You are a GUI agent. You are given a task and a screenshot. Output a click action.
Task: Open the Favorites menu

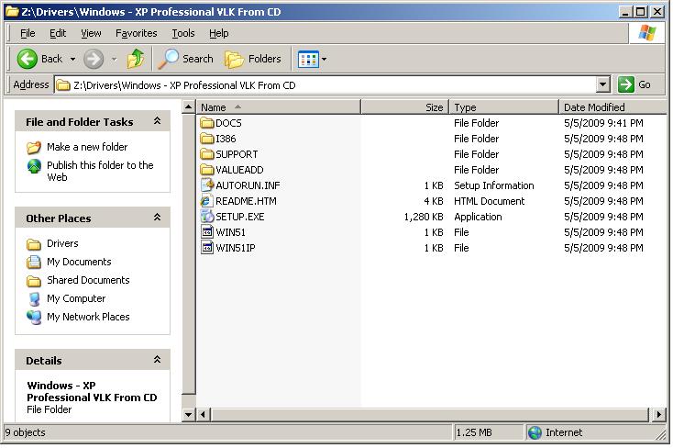coord(136,33)
